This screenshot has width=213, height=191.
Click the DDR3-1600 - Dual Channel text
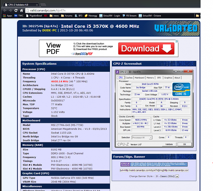67,154
